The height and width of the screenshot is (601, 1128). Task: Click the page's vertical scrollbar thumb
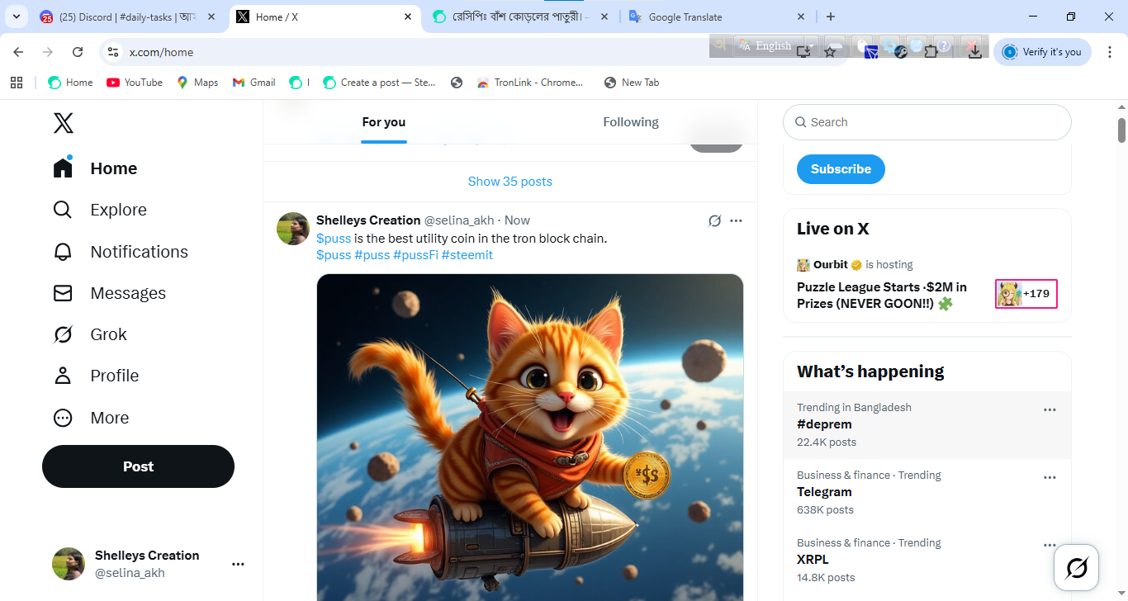click(x=1121, y=130)
